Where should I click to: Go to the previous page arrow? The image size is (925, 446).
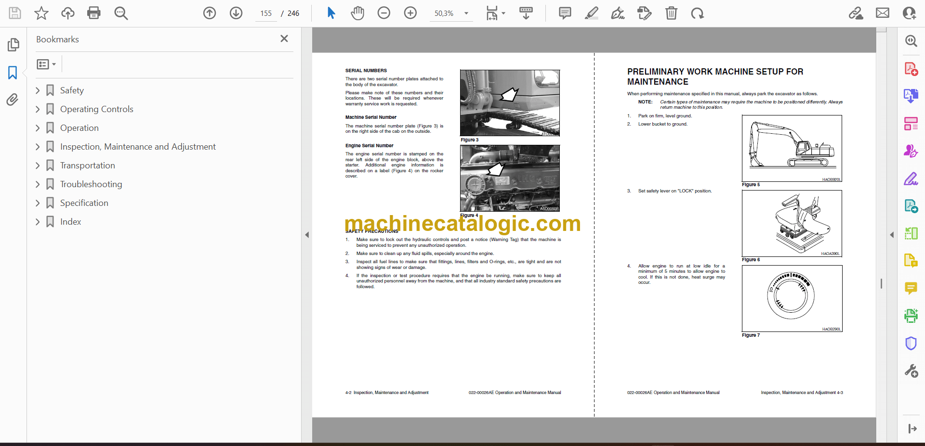[x=210, y=13]
